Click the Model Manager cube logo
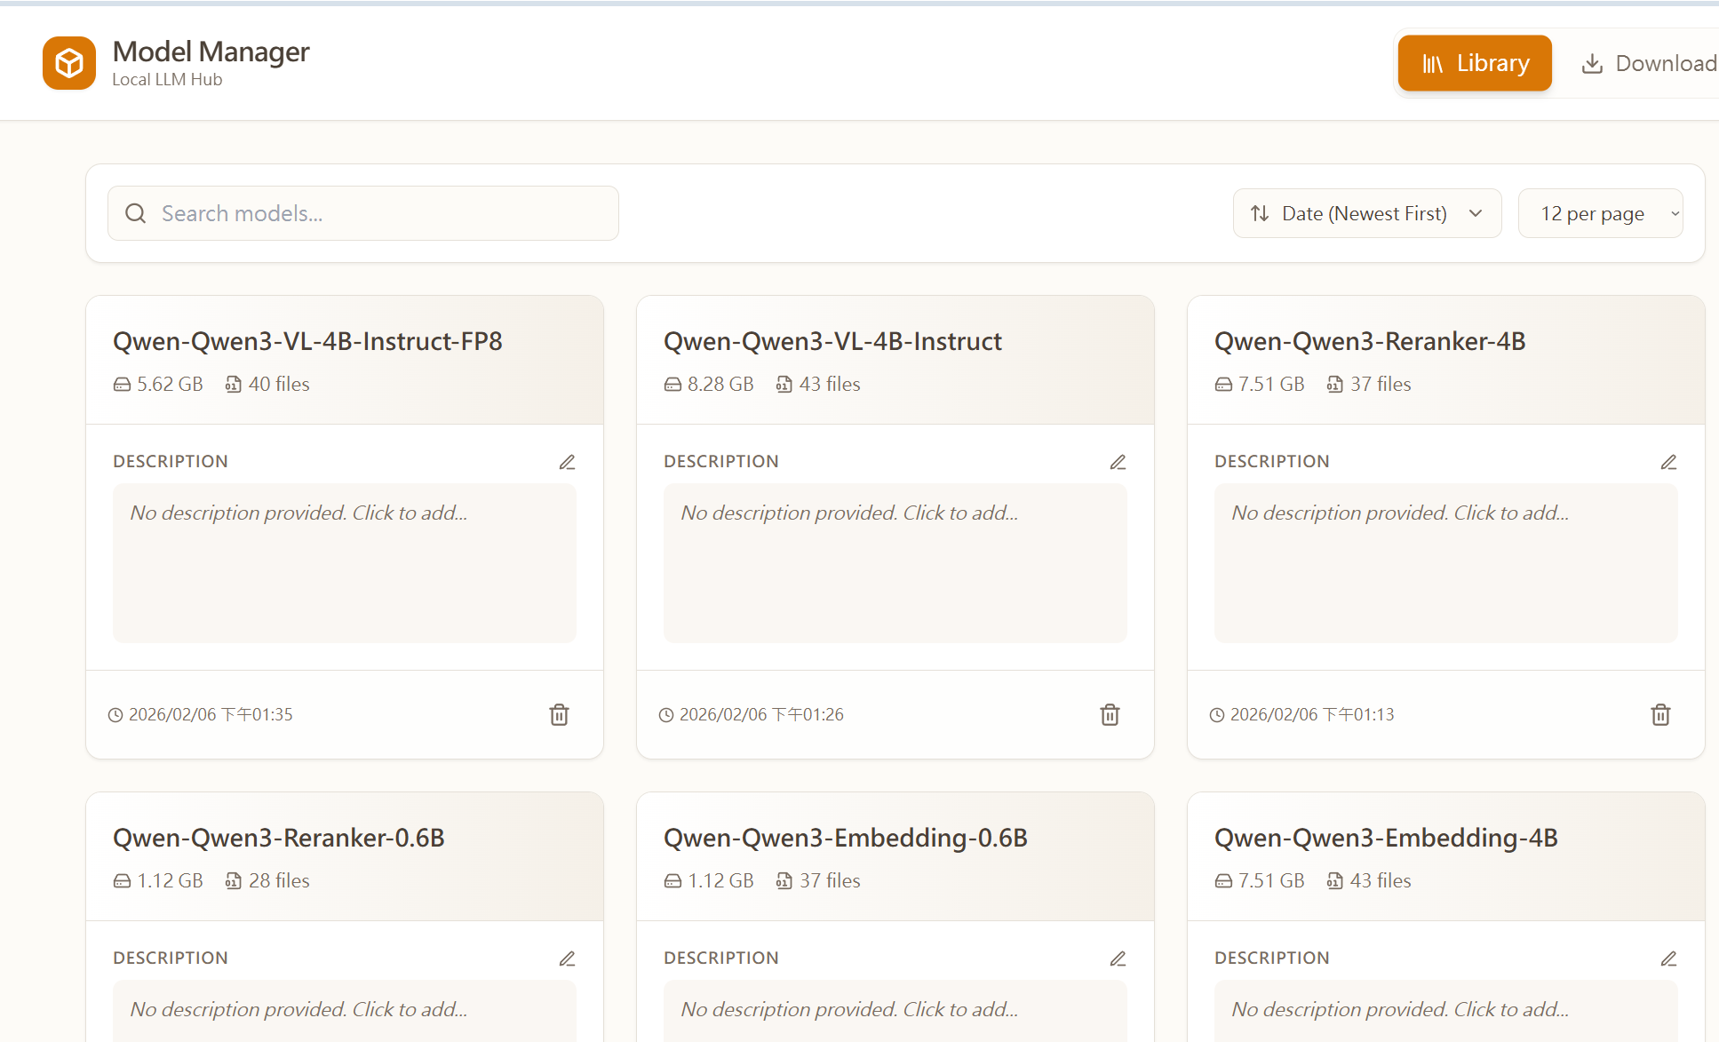The image size is (1719, 1042). 69,63
